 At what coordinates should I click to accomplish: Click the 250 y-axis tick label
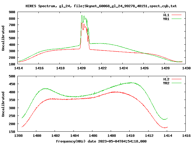12,116
